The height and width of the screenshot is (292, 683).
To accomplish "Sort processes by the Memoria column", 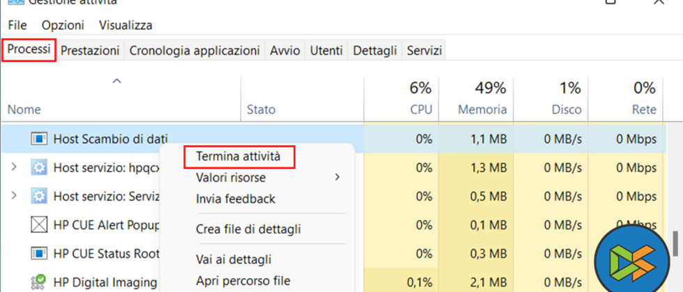I will pyautogui.click(x=482, y=109).
